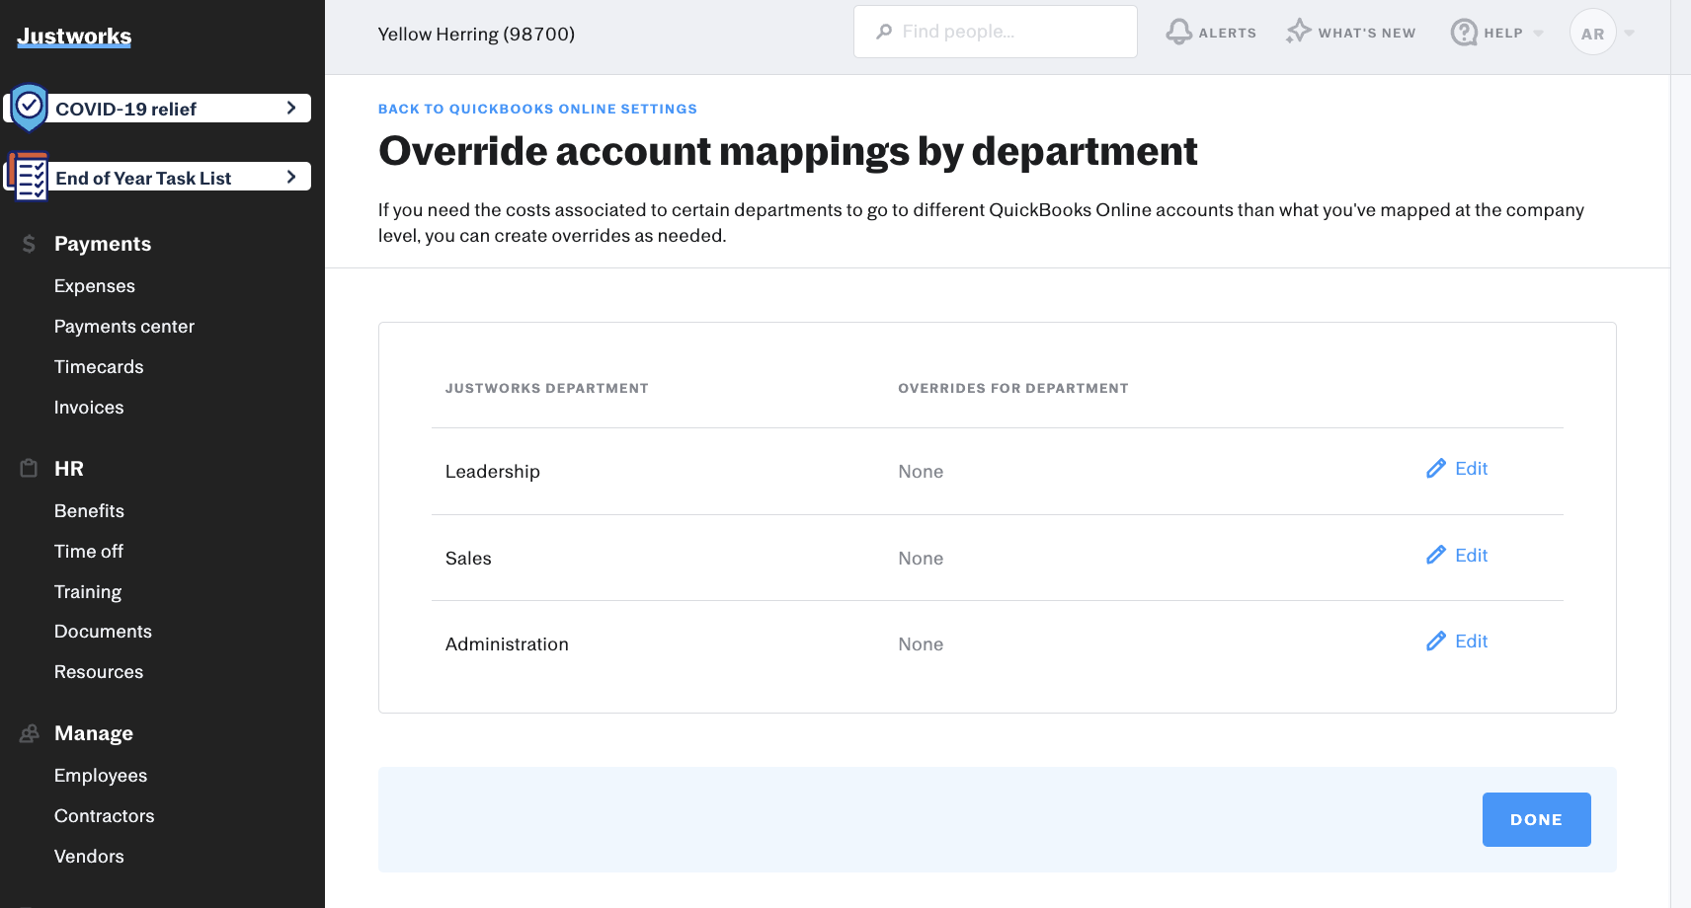This screenshot has height=908, width=1691.
Task: Expand the COVID-19 relief chevron
Action: tap(291, 108)
